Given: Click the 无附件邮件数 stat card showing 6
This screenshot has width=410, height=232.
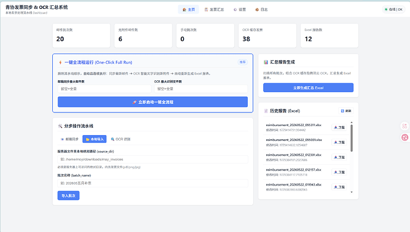Looking at the screenshot, I should 143,36.
